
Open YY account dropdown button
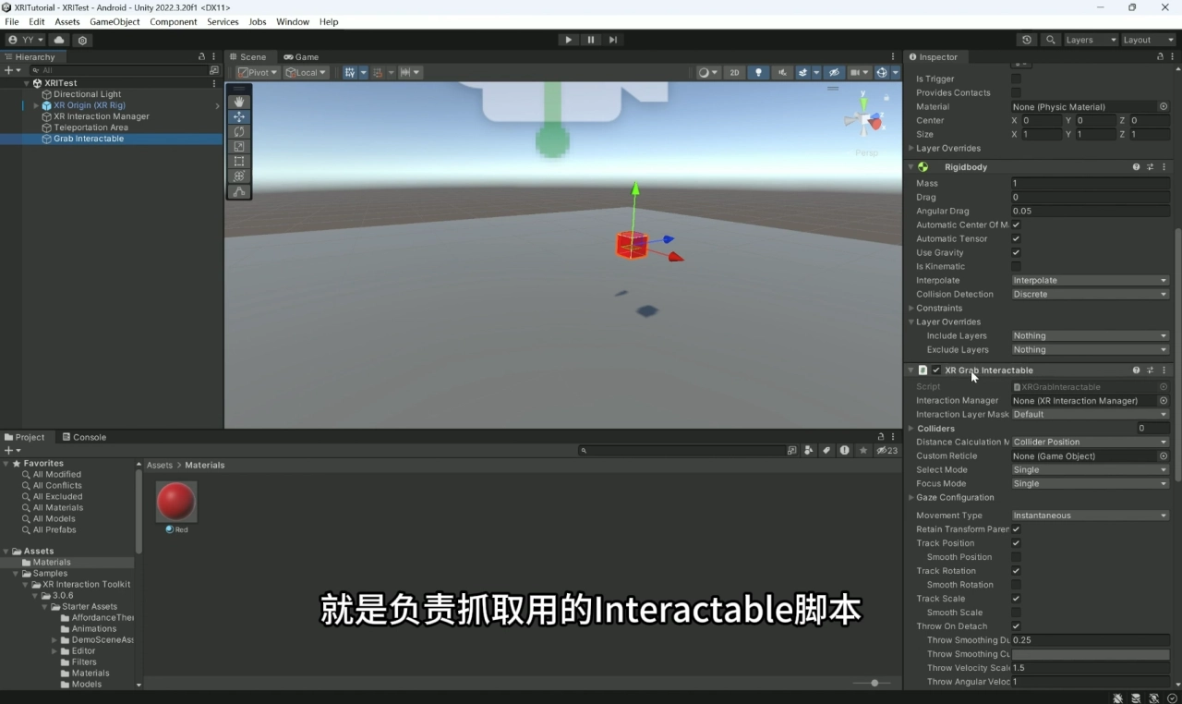click(26, 40)
